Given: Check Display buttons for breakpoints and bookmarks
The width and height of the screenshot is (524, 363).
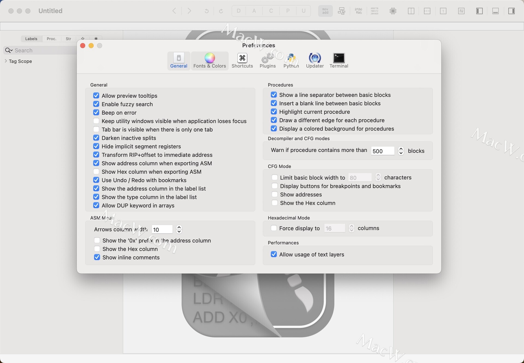Looking at the screenshot, I should pos(275,186).
